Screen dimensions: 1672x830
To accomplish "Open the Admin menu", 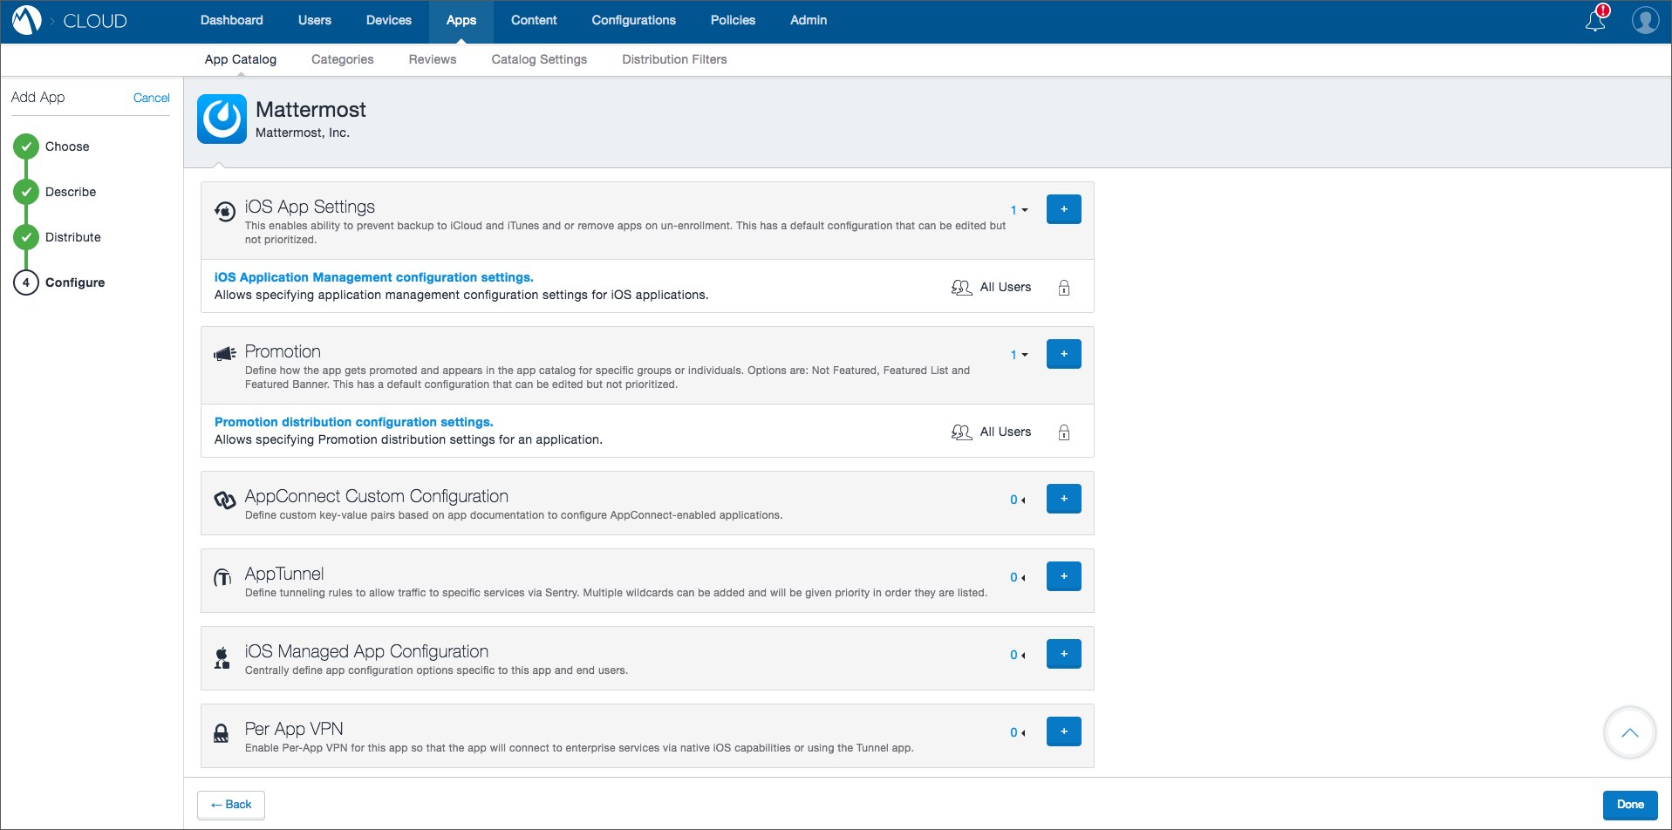I will pyautogui.click(x=809, y=20).
